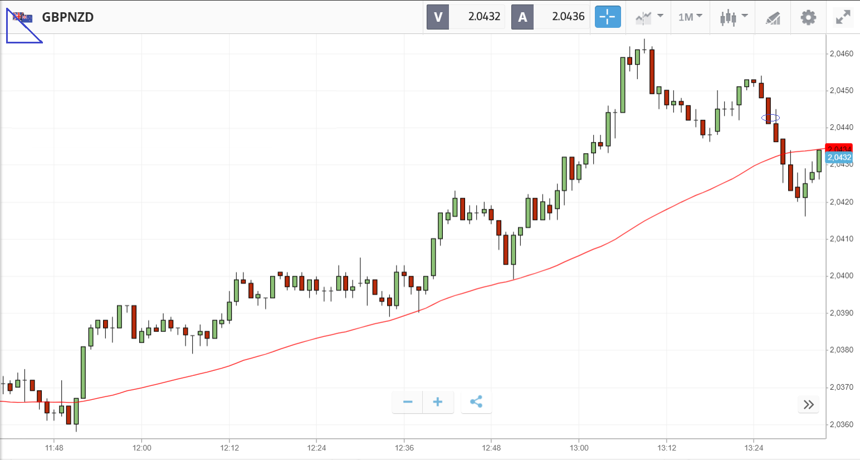Zoom out the chart with minus button

408,402
